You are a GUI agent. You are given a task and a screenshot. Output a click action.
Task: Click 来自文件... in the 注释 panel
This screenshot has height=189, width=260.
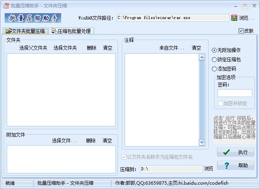[x=172, y=48]
